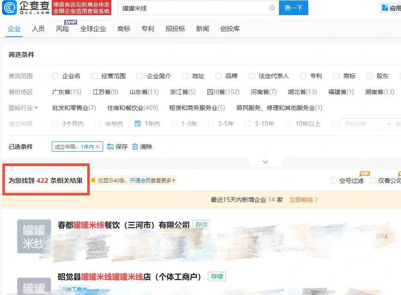Expand the 国标行业 dropdown arrow

pyautogui.click(x=36, y=108)
